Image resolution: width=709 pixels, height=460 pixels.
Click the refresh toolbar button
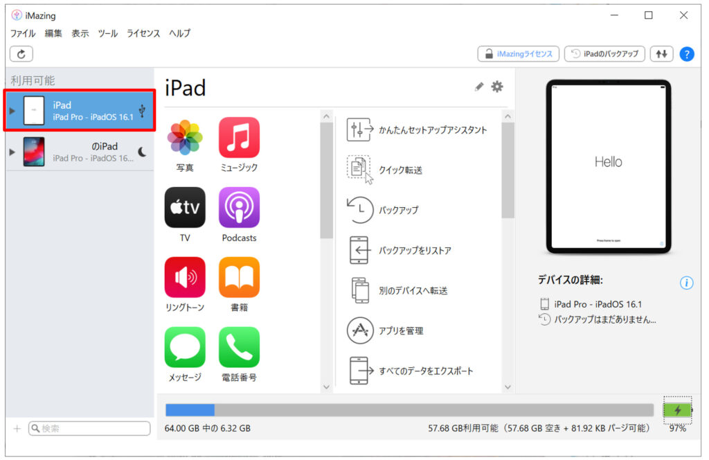point(21,54)
